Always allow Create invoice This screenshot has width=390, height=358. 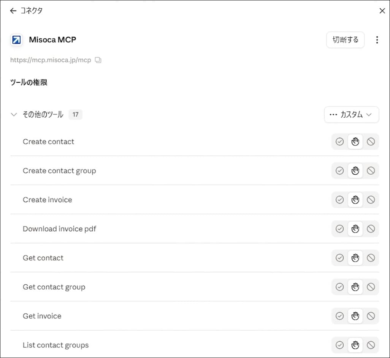coord(339,200)
